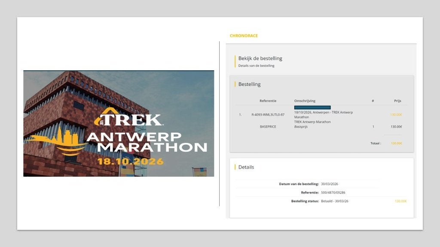440x247 pixels.
Task: Click the quantity value 1 in BASEPRICE row
Action: click(373, 127)
